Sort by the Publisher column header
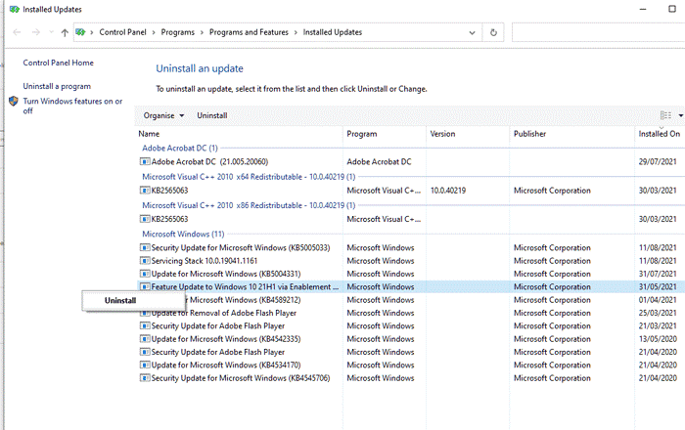 [x=529, y=134]
